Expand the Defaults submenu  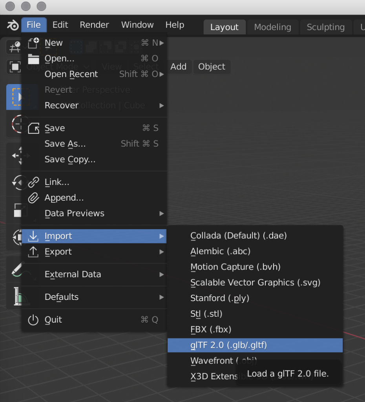94,297
